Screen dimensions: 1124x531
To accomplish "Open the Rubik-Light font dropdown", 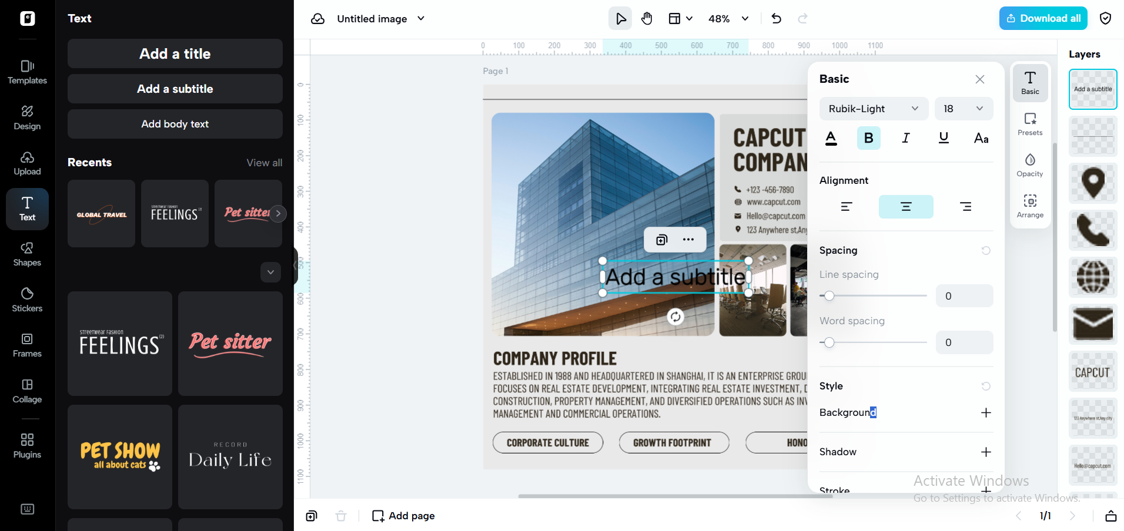I will (x=873, y=108).
